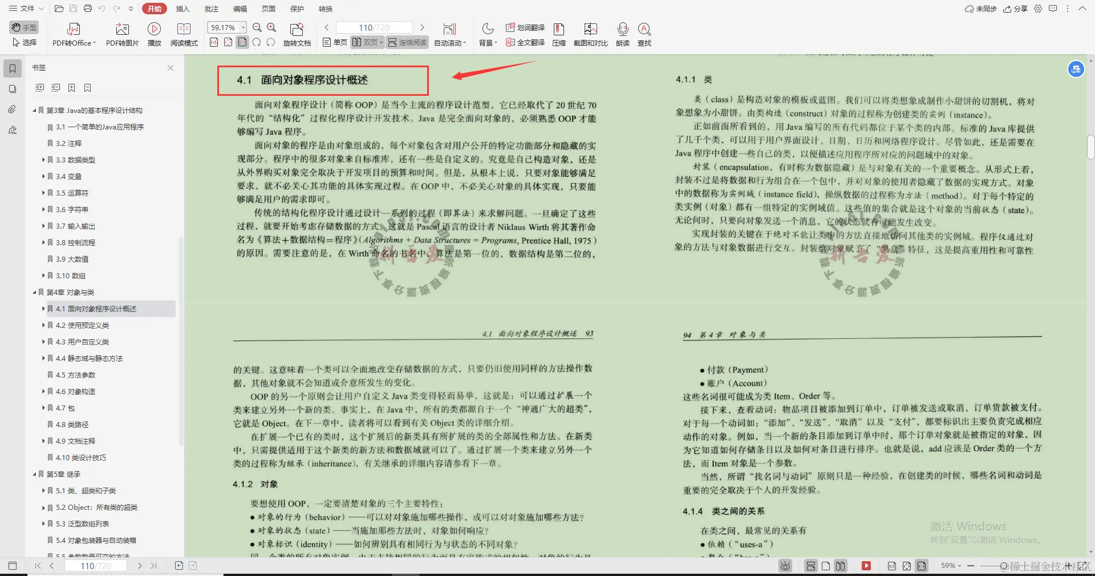Collapse the 第3章 bookmark chapter
Screen dimensions: 1095x576
pyautogui.click(x=34, y=110)
